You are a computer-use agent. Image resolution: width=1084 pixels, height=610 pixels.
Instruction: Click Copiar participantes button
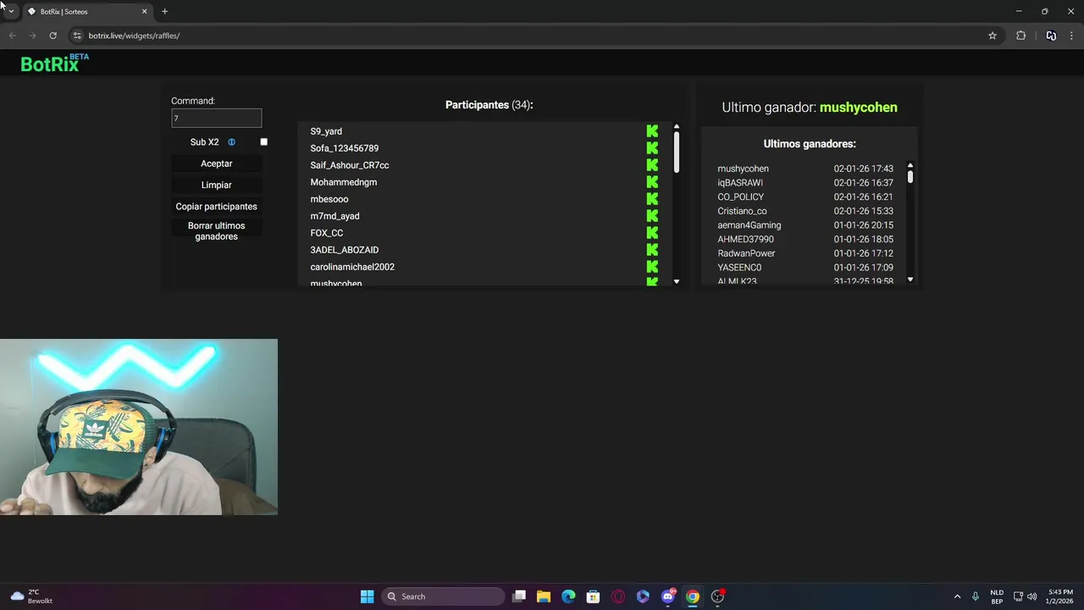pos(216,207)
